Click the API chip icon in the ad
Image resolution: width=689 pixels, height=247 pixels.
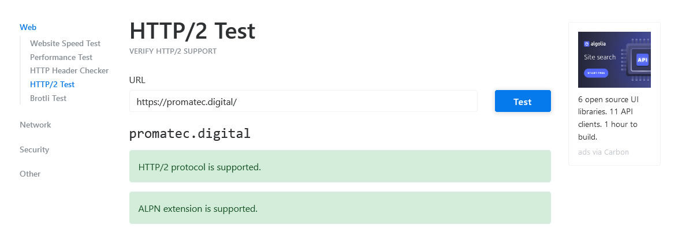point(642,59)
